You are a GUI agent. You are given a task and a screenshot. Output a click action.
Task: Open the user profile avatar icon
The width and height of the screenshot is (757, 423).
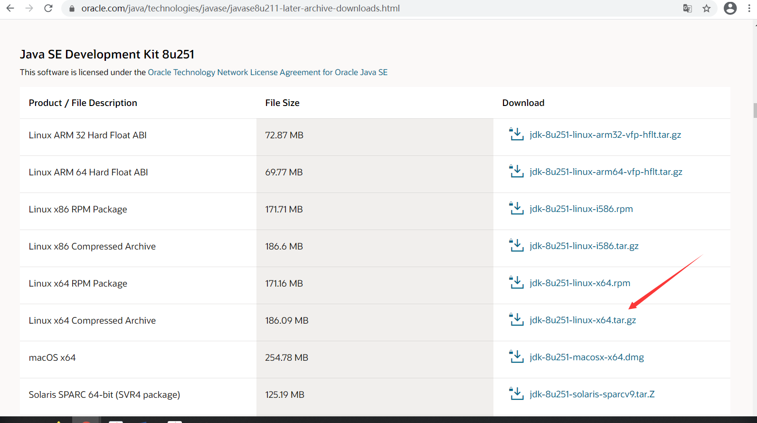tap(730, 8)
